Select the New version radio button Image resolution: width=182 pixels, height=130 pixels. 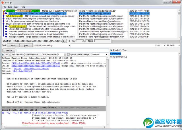click(24, 54)
